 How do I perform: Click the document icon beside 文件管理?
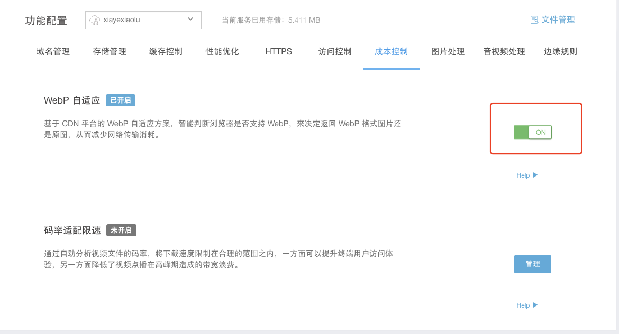[x=534, y=20]
